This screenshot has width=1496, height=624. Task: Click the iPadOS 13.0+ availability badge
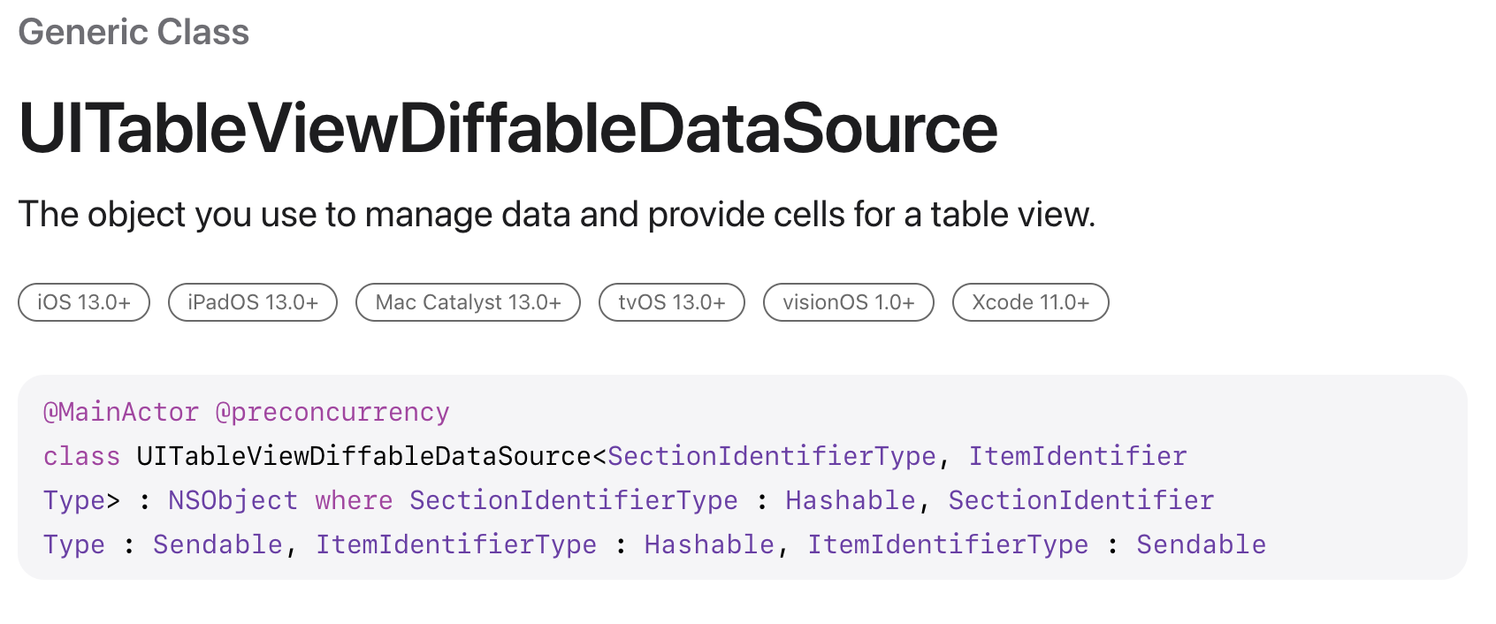click(x=253, y=302)
